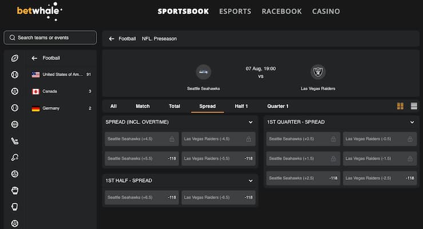Open the Half 1 tab
423x229 pixels.
click(241, 106)
